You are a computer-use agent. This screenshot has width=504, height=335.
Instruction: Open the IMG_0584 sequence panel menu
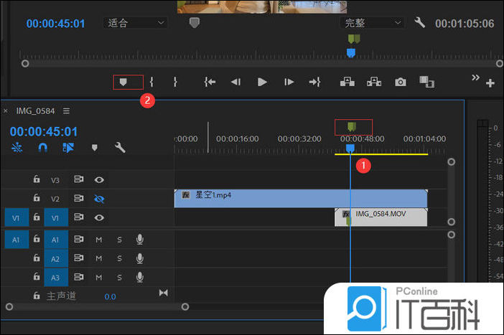point(66,111)
